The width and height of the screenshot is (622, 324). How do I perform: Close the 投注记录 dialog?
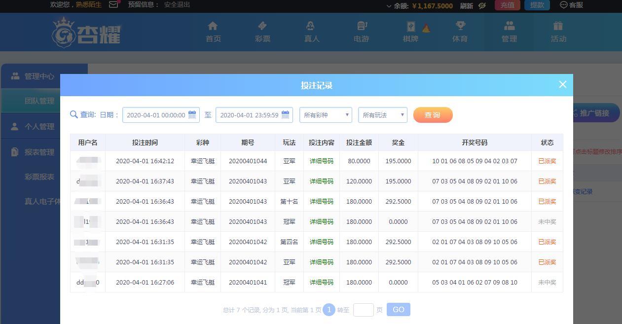coord(562,85)
